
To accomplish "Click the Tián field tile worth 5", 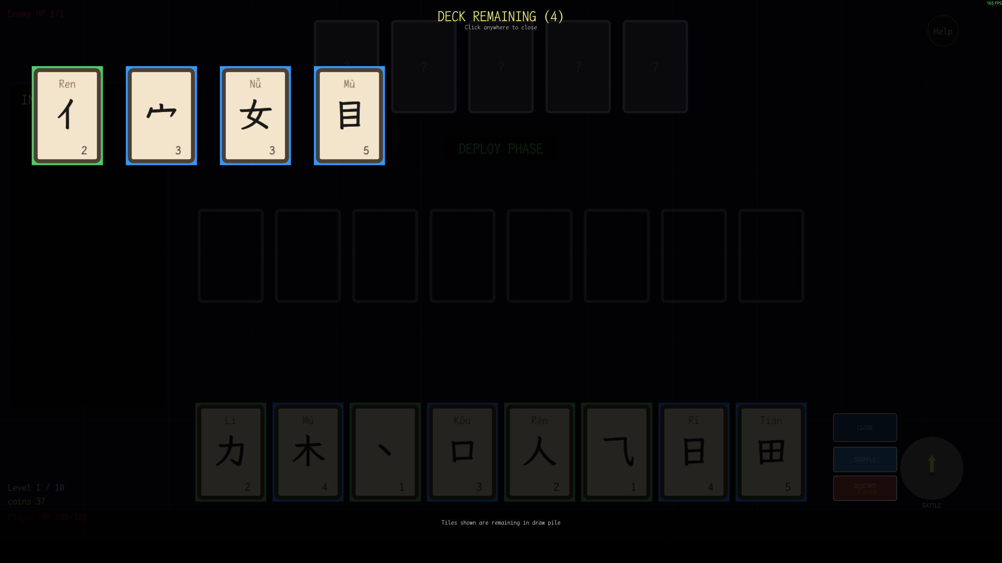I will 771,454.
